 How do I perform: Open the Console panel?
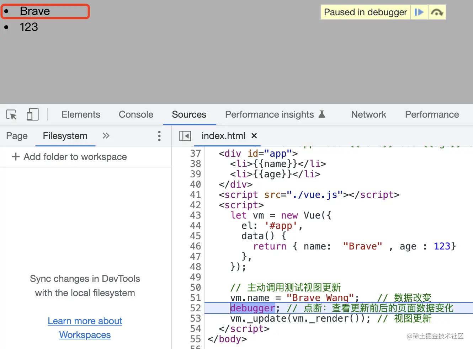136,114
